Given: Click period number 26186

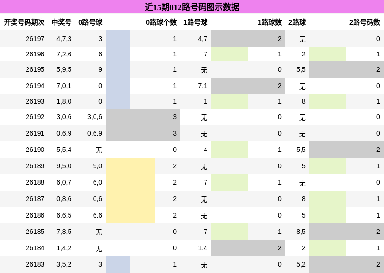Looking at the screenshot, I should coord(35,215).
